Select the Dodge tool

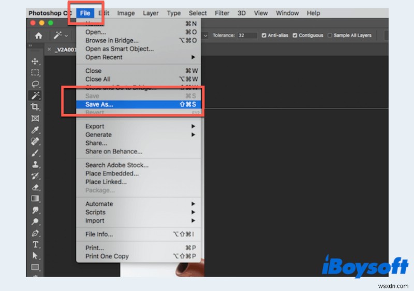coord(35,221)
